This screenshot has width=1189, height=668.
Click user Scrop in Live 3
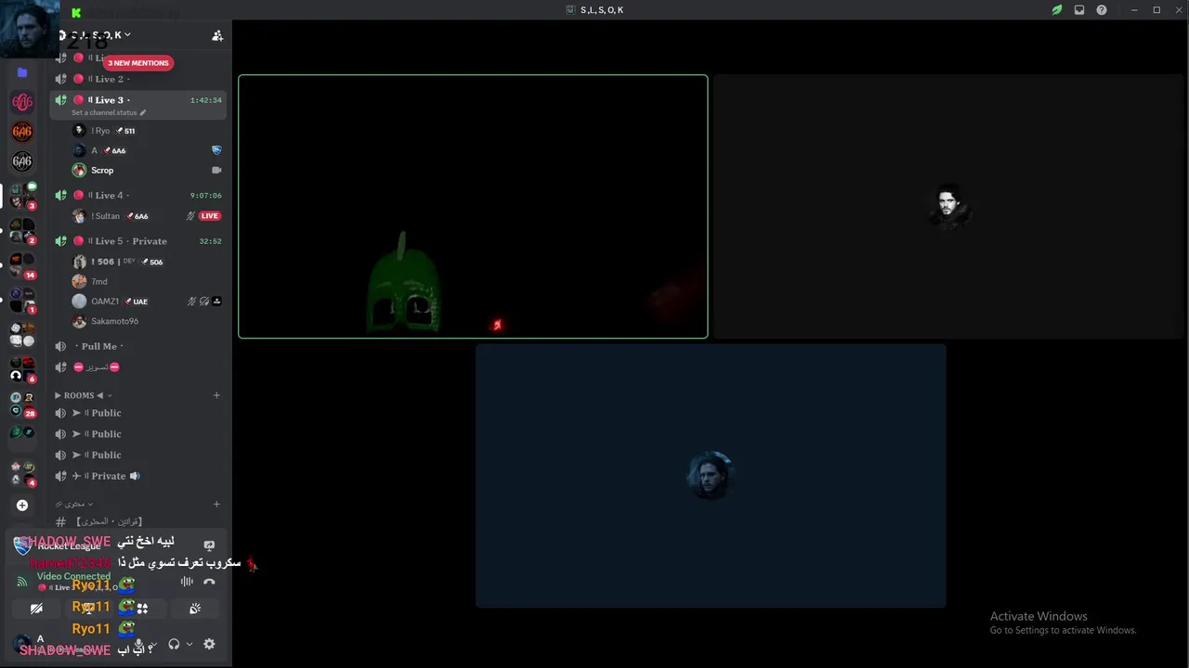149,171
